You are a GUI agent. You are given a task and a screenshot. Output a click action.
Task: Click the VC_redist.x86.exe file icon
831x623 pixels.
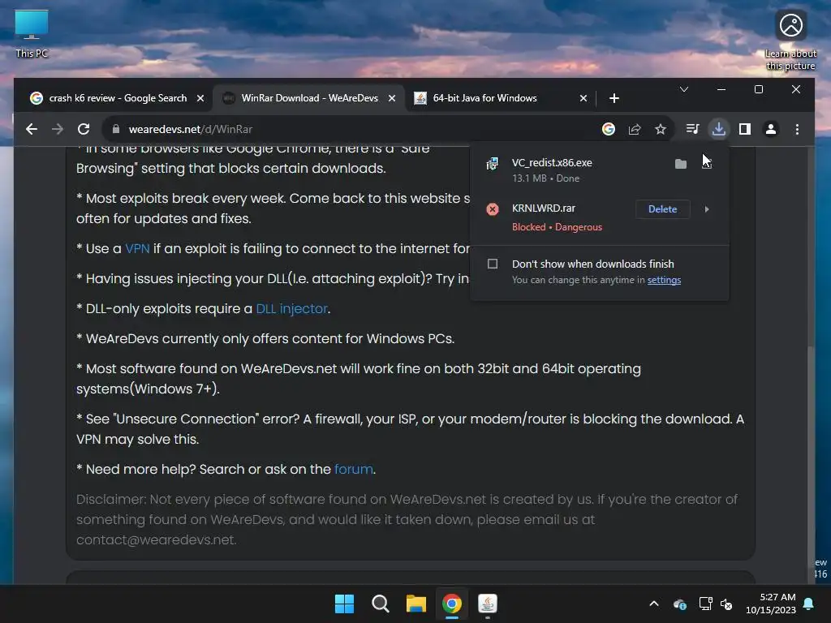pyautogui.click(x=493, y=164)
